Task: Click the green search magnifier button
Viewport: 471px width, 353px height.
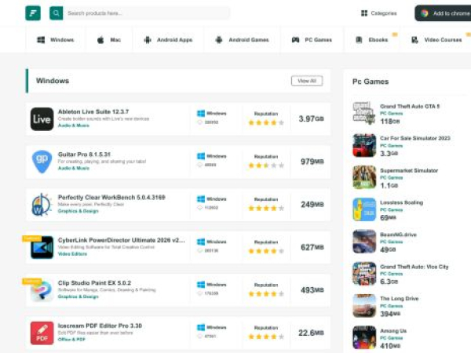Action: [x=57, y=13]
